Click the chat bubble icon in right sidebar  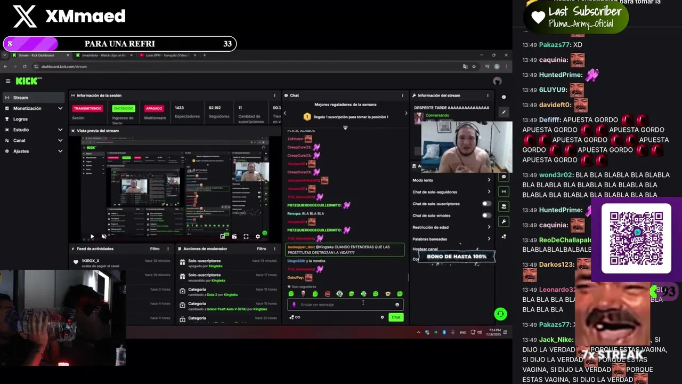coord(504,177)
